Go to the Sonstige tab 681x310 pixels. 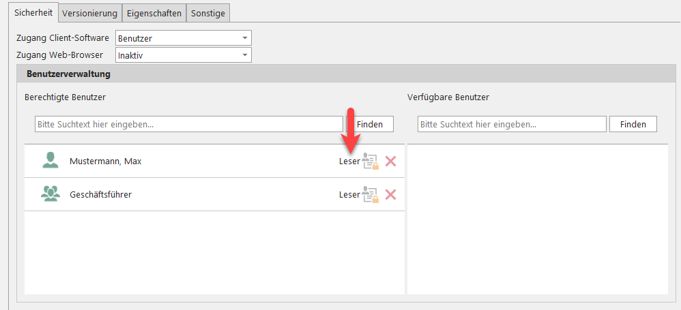point(209,13)
